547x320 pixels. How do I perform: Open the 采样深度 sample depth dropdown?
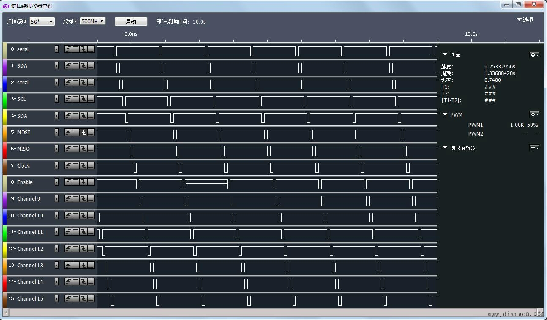tap(42, 22)
